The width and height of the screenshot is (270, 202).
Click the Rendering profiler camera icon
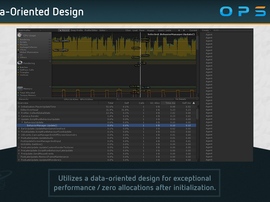pyautogui.click(x=20, y=63)
